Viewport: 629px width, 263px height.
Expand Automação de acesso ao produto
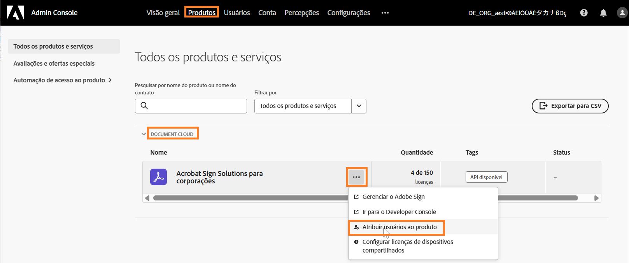point(110,80)
